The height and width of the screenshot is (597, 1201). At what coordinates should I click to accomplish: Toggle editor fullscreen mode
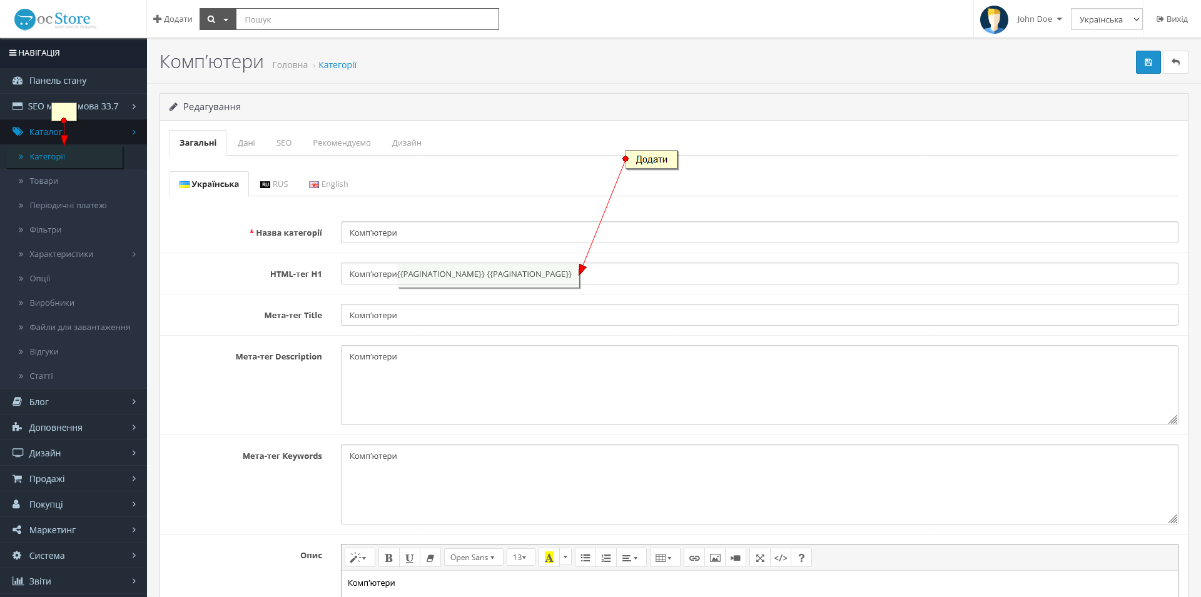coord(760,558)
